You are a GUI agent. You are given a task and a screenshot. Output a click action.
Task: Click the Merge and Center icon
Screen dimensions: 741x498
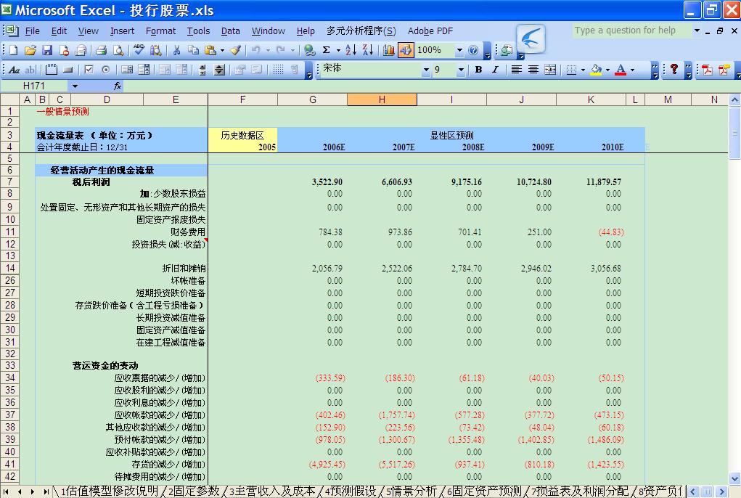click(550, 70)
